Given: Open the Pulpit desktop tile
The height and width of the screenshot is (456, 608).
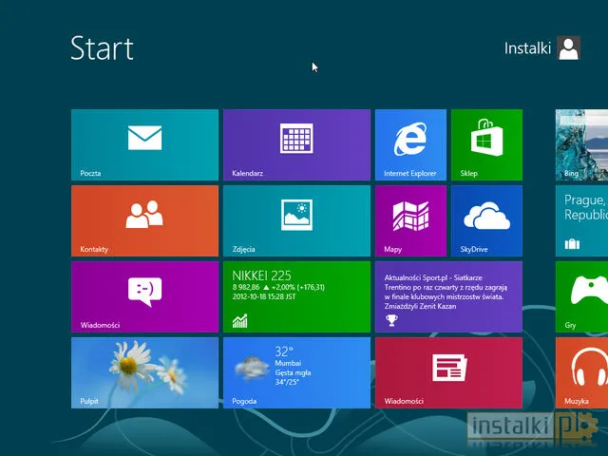Looking at the screenshot, I should (144, 372).
